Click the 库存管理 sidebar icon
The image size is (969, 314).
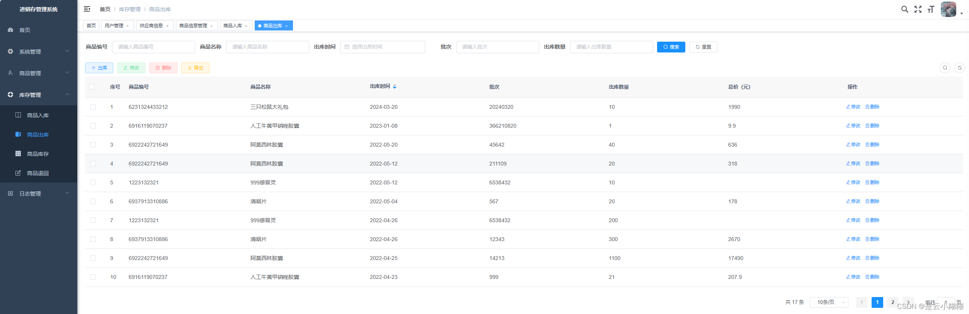click(10, 95)
